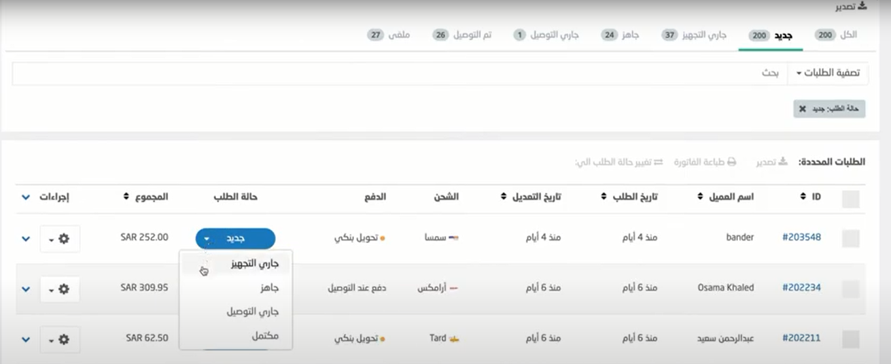Expand the تصفية الطلبات filter dropdown
Viewport: 891px width, 364px height.
point(828,73)
